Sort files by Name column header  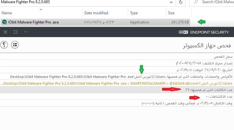tap(19, 13)
